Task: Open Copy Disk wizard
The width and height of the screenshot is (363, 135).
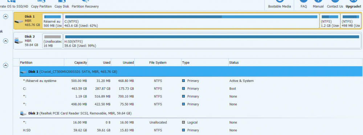Action: 62,4
